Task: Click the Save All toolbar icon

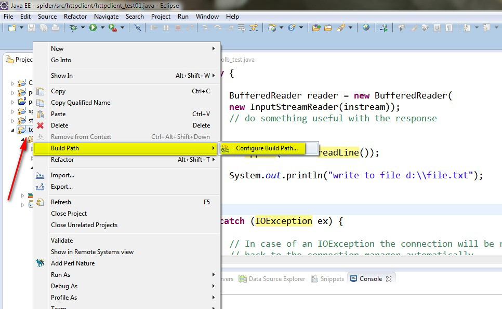Action: [x=43, y=28]
